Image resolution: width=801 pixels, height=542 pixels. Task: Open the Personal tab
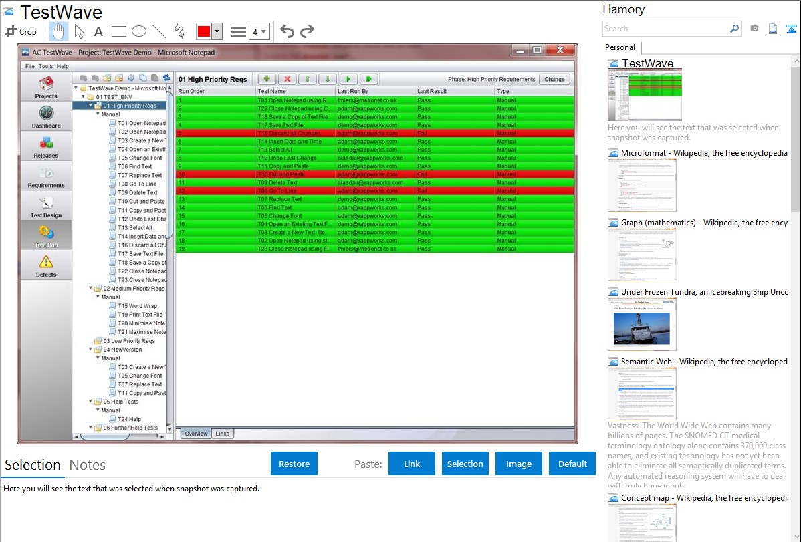[620, 47]
